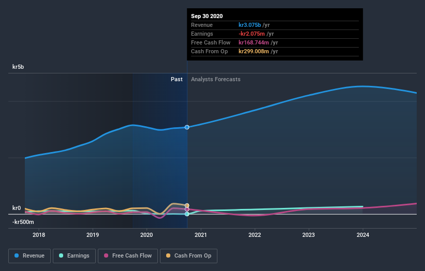The image size is (425, 271).
Task: Click the kr3.075b revenue value in tooltip
Action: 250,25
